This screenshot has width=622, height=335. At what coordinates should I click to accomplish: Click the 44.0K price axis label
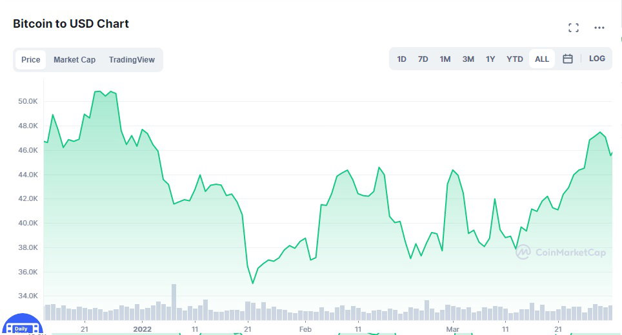(x=28, y=175)
